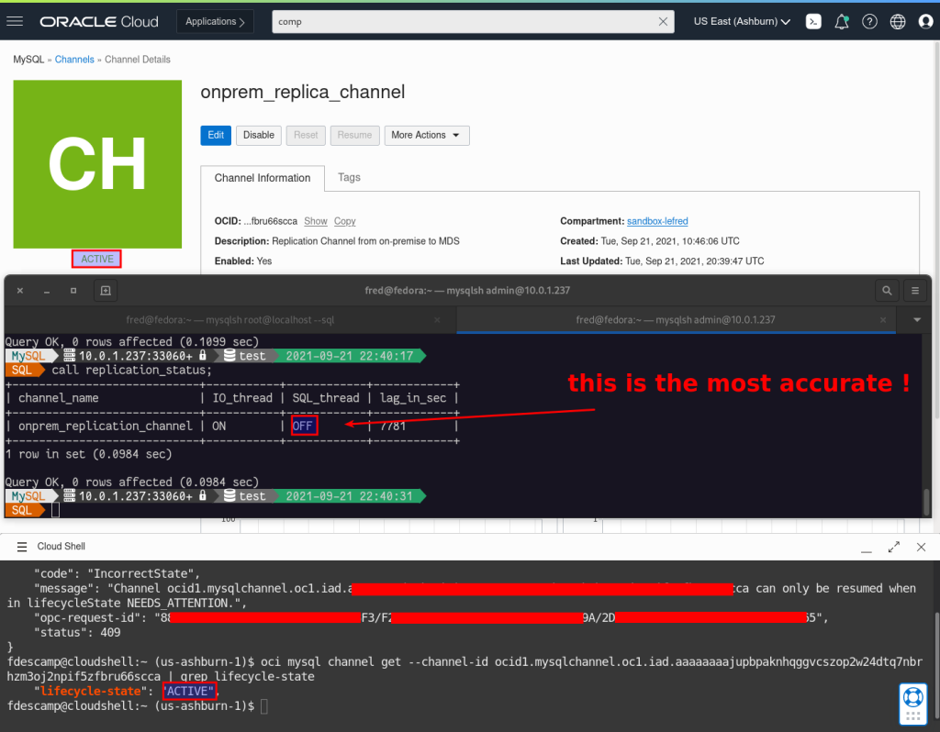Image resolution: width=940 pixels, height=732 pixels.
Task: Click Show next to the OCID
Action: [x=316, y=221]
